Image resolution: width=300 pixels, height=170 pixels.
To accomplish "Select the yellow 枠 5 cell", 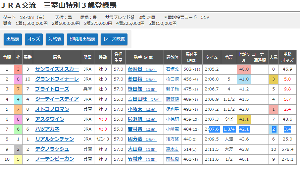I will 18,159.
